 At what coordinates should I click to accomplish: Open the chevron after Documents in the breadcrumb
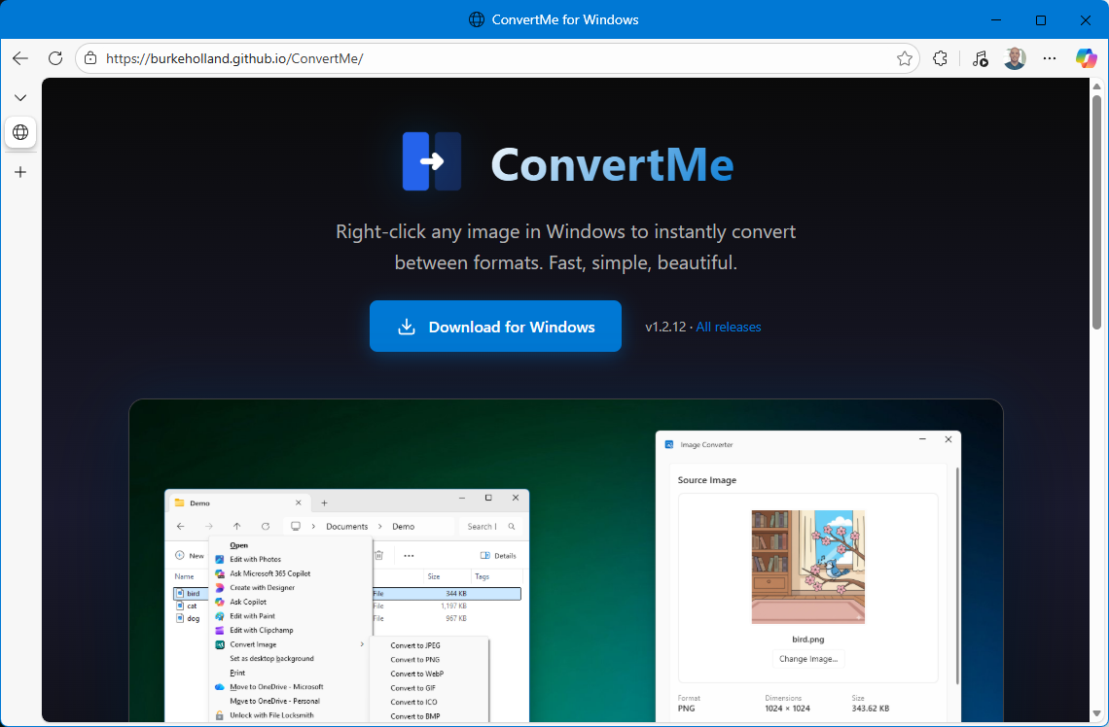pyautogui.click(x=379, y=527)
